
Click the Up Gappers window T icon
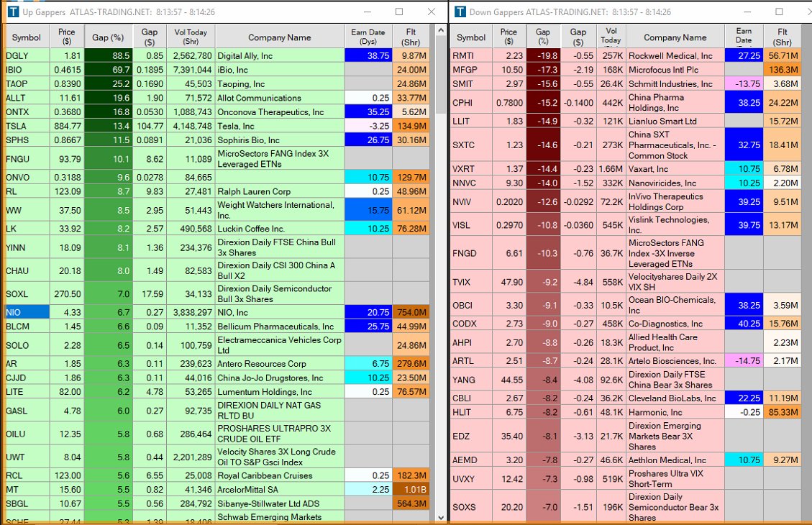click(x=13, y=12)
